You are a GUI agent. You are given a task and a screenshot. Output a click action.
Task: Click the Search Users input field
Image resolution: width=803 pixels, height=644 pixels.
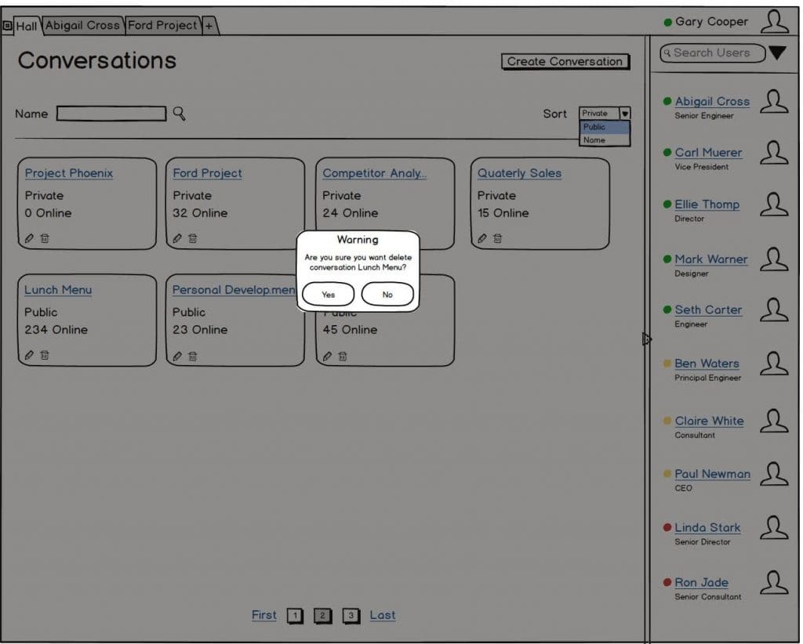coord(712,52)
